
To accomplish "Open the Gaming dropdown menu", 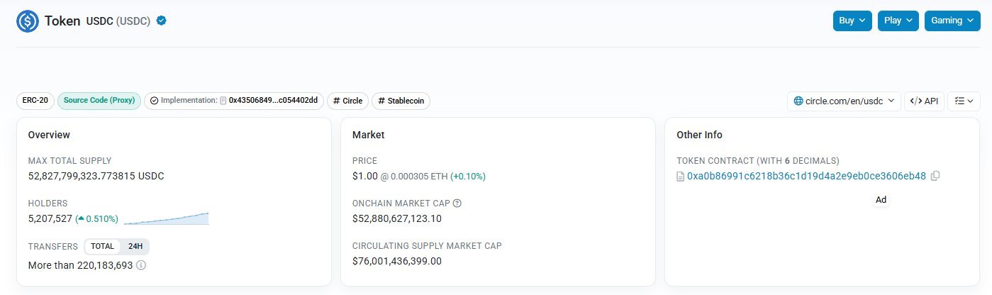I will (x=952, y=21).
